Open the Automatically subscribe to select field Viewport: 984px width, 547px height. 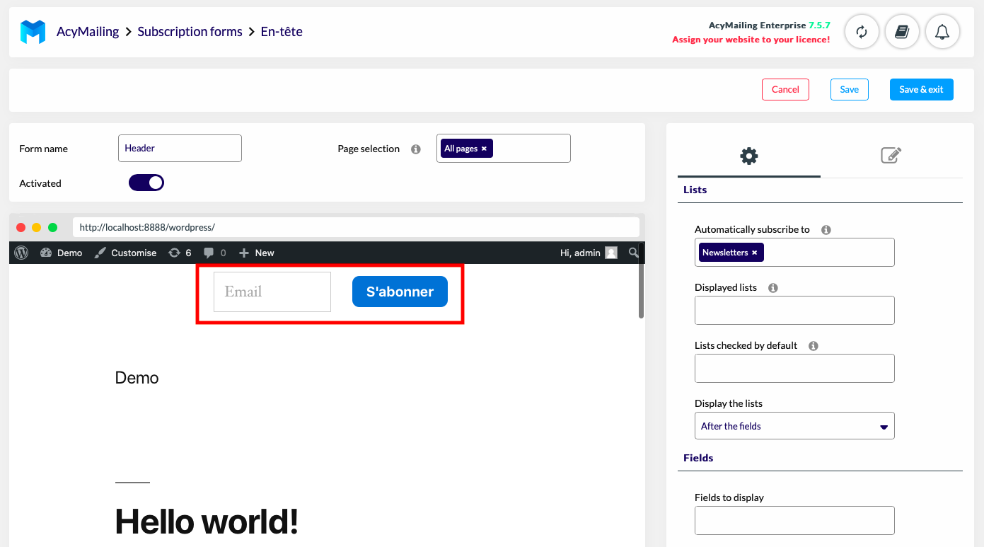[x=794, y=253]
